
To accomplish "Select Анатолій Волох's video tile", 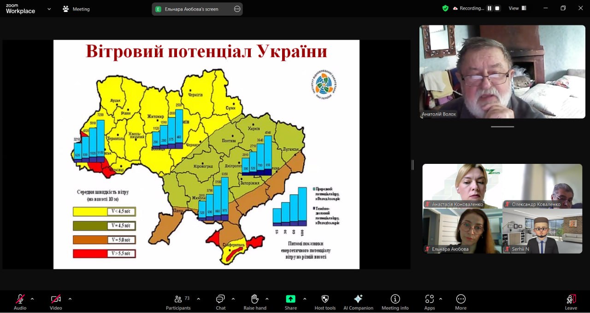I will [502, 71].
